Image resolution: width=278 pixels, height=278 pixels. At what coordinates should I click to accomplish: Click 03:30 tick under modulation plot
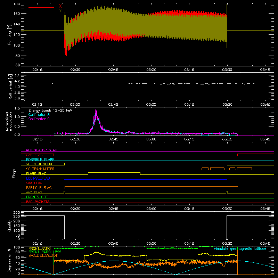click(227, 139)
